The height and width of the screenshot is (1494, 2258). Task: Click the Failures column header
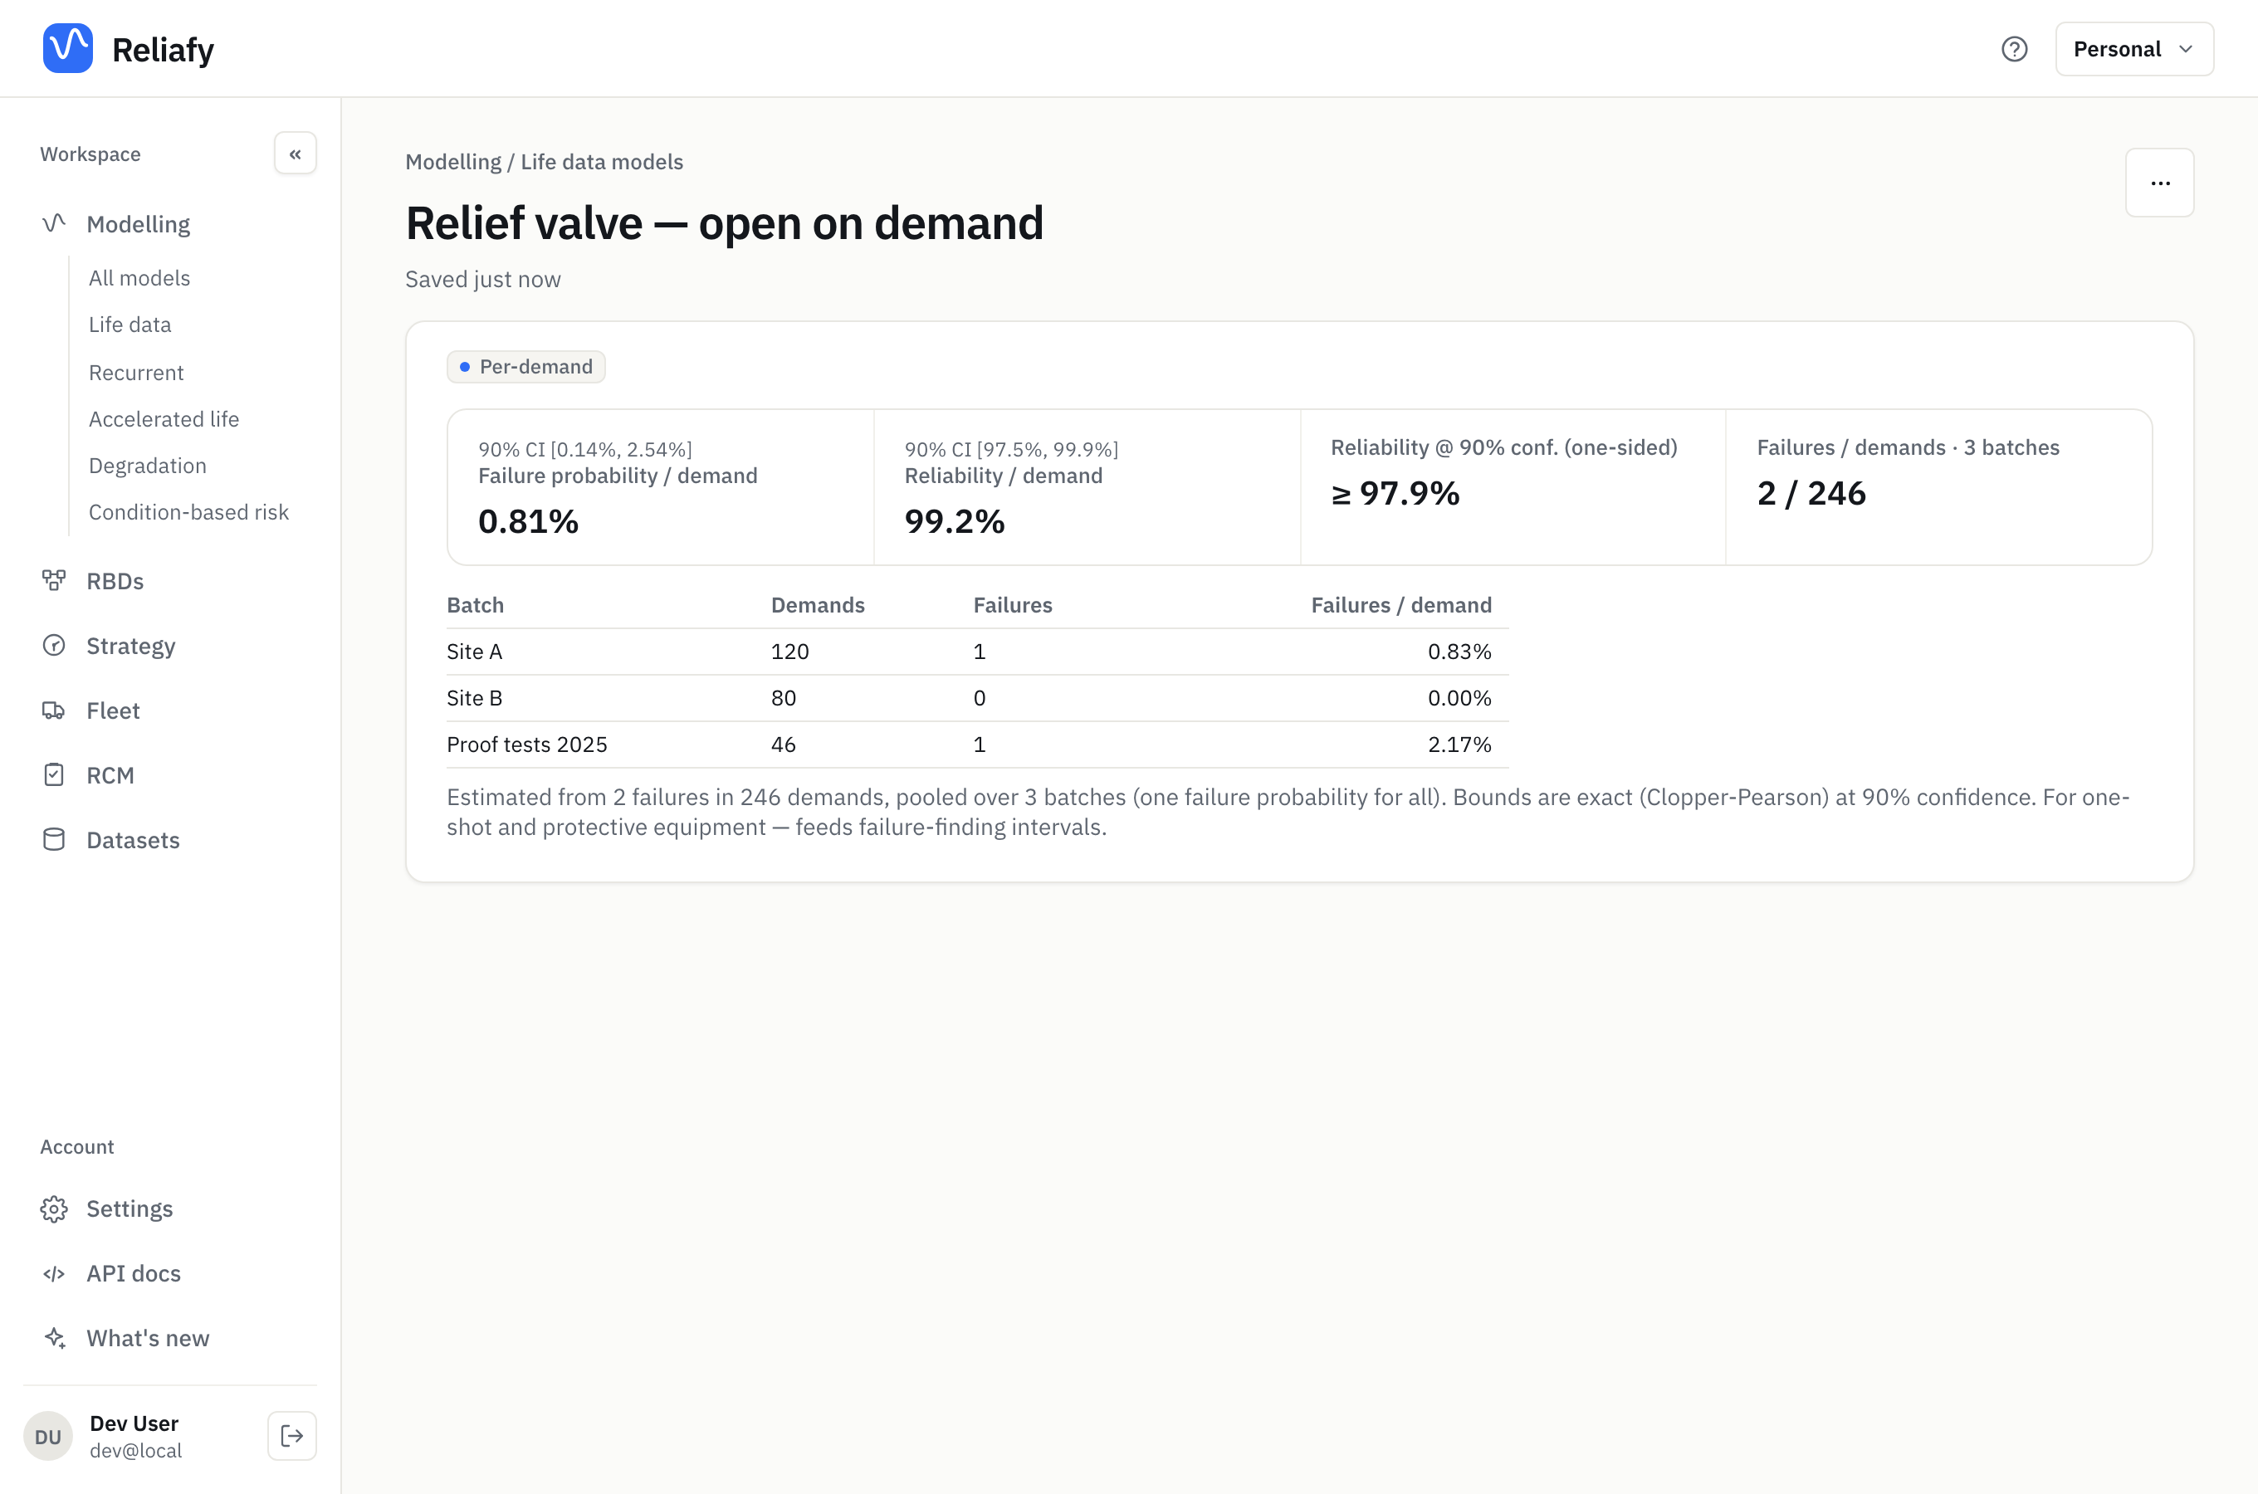point(1013,605)
